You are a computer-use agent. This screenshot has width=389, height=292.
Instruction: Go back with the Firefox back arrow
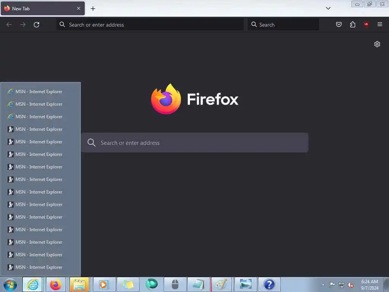tap(9, 25)
